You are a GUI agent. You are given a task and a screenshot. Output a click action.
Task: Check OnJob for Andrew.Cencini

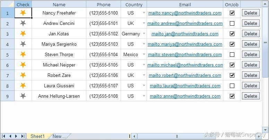(232, 23)
